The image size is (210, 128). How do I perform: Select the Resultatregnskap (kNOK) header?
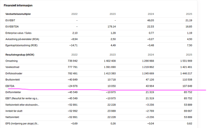[20, 55]
